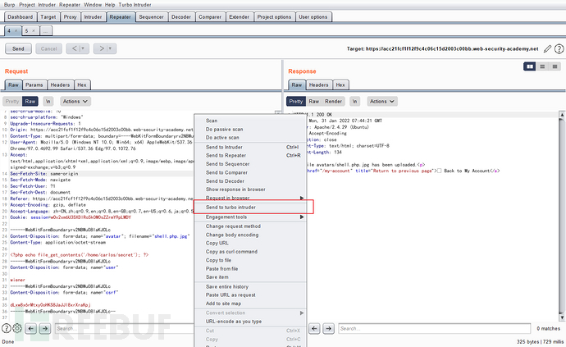Open response Headers tab
Viewport: 566px width, 347px height.
pos(319,84)
